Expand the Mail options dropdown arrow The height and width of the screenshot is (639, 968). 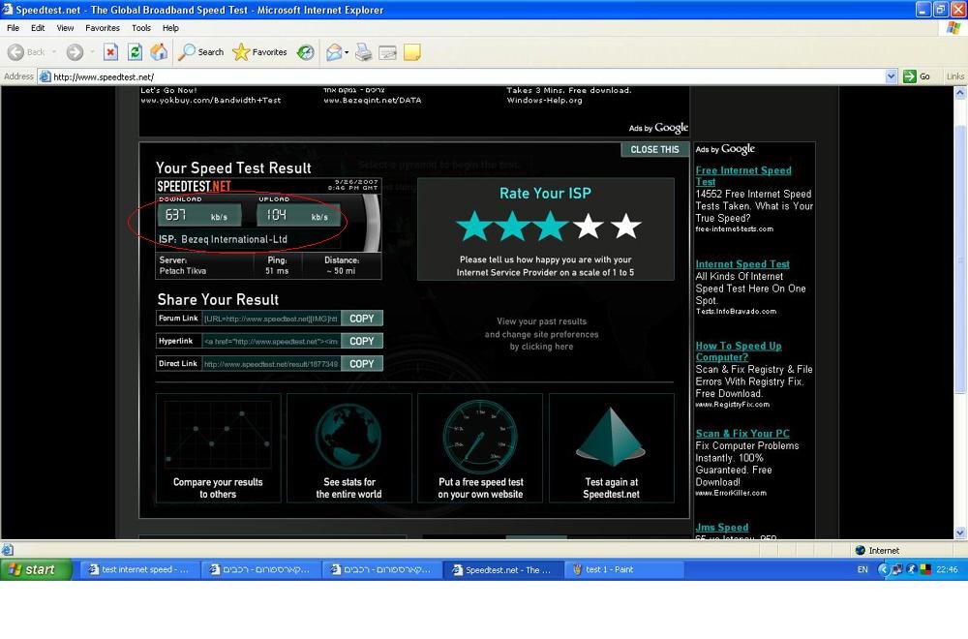point(347,52)
